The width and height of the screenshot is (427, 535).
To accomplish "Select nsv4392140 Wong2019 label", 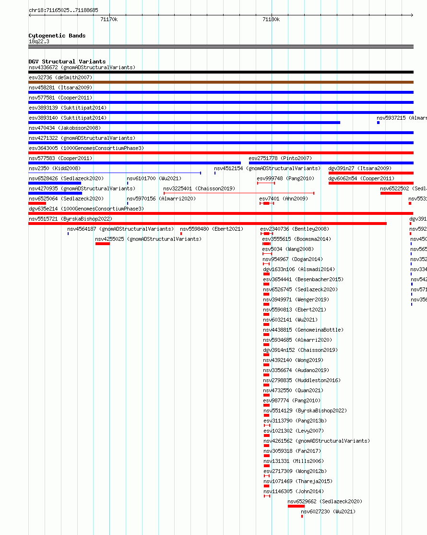I will [294, 361].
